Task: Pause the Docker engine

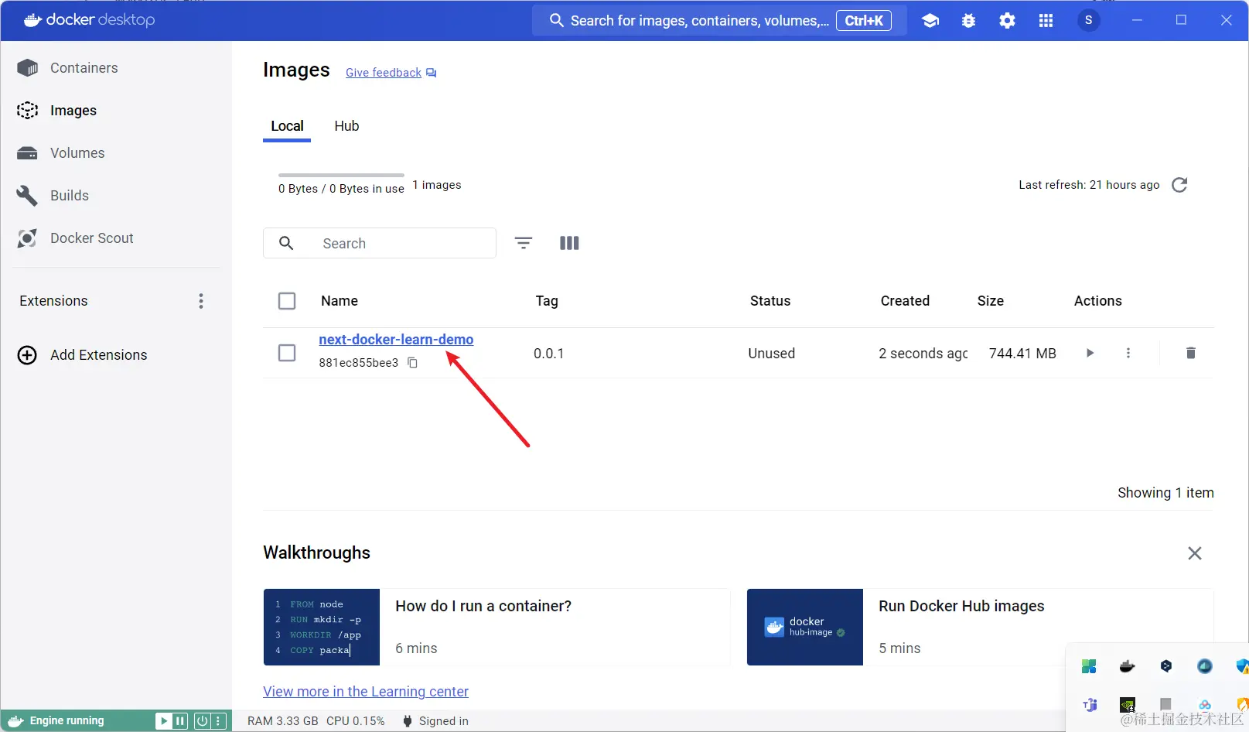Action: click(180, 721)
